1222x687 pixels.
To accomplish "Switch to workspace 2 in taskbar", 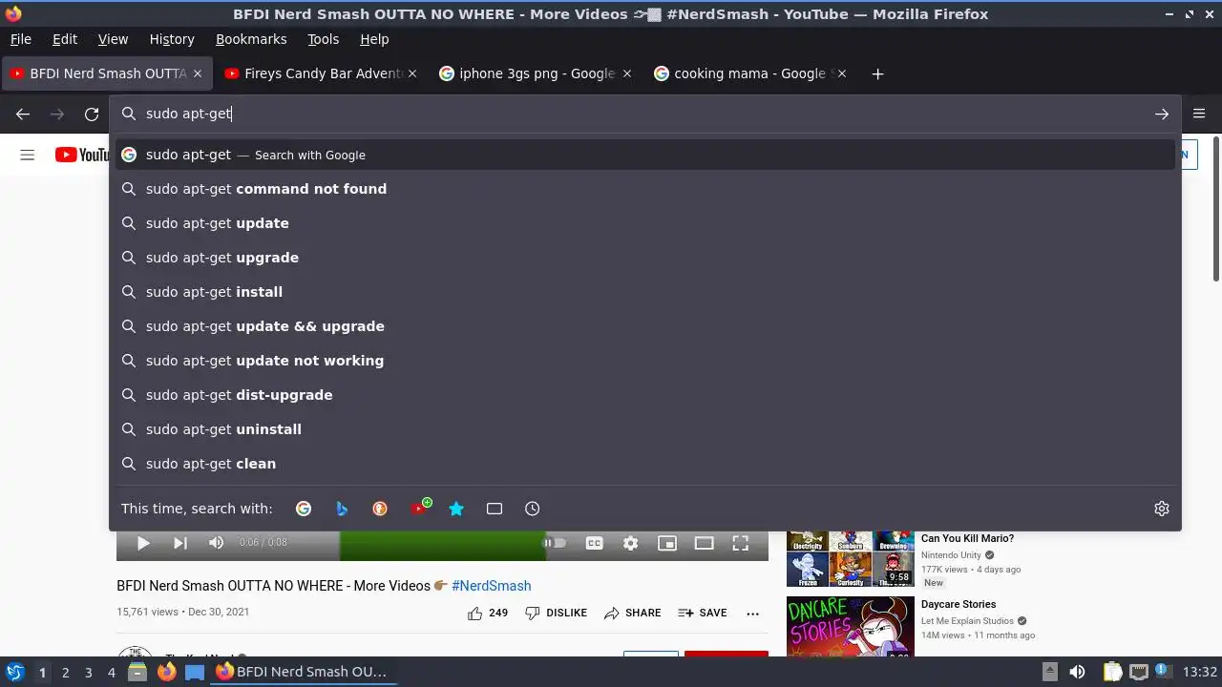I will (x=65, y=672).
